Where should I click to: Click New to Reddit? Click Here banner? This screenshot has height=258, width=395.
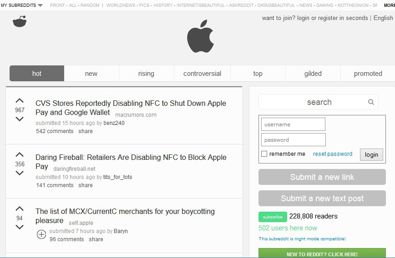(x=322, y=253)
